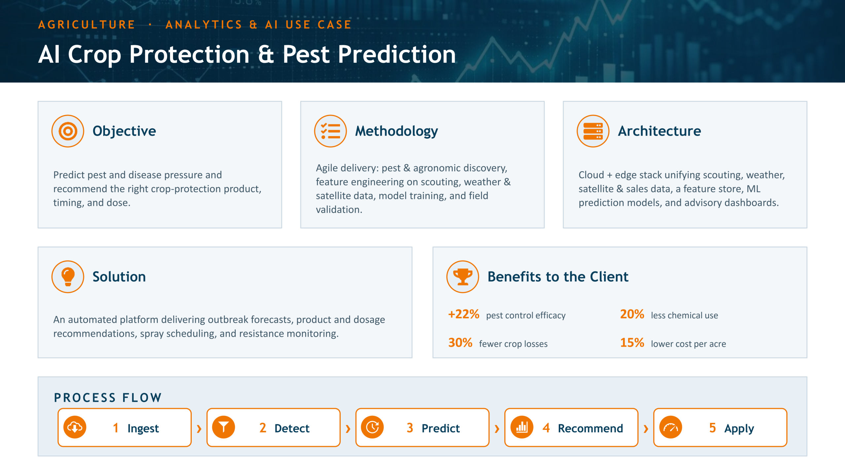Click the Ingest cloud download icon

coord(75,427)
